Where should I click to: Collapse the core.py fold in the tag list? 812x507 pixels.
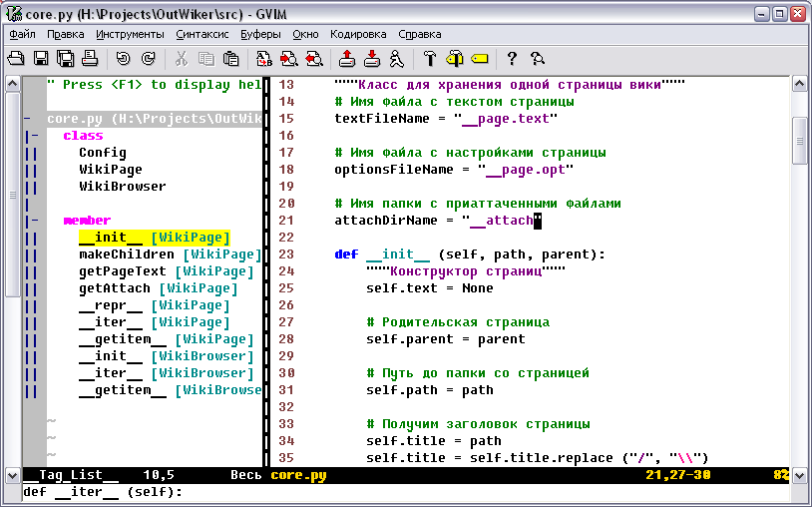(27, 119)
